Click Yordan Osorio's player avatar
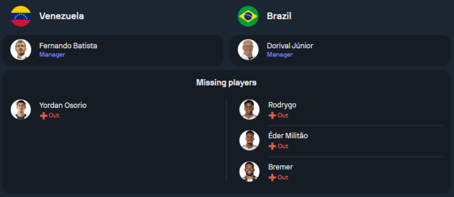Screen dimensions: 454x197 click(21, 110)
